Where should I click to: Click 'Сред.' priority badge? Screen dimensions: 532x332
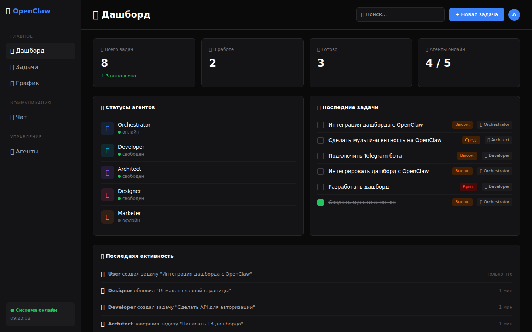471,140
